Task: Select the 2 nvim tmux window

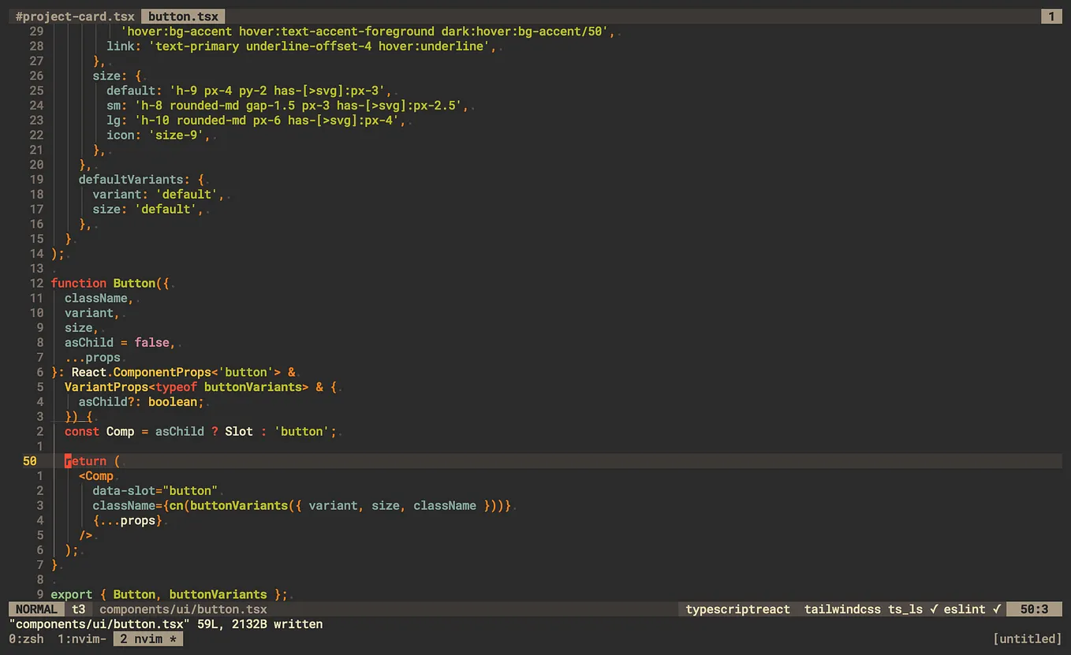Action: click(x=147, y=638)
